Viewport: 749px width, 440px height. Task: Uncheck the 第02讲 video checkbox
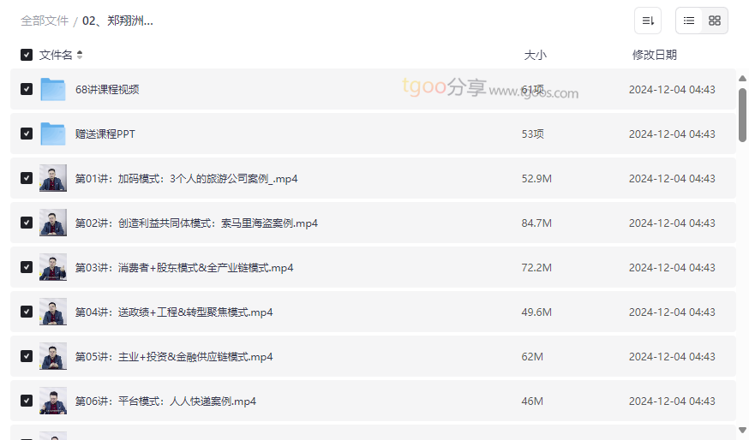pyautogui.click(x=27, y=223)
